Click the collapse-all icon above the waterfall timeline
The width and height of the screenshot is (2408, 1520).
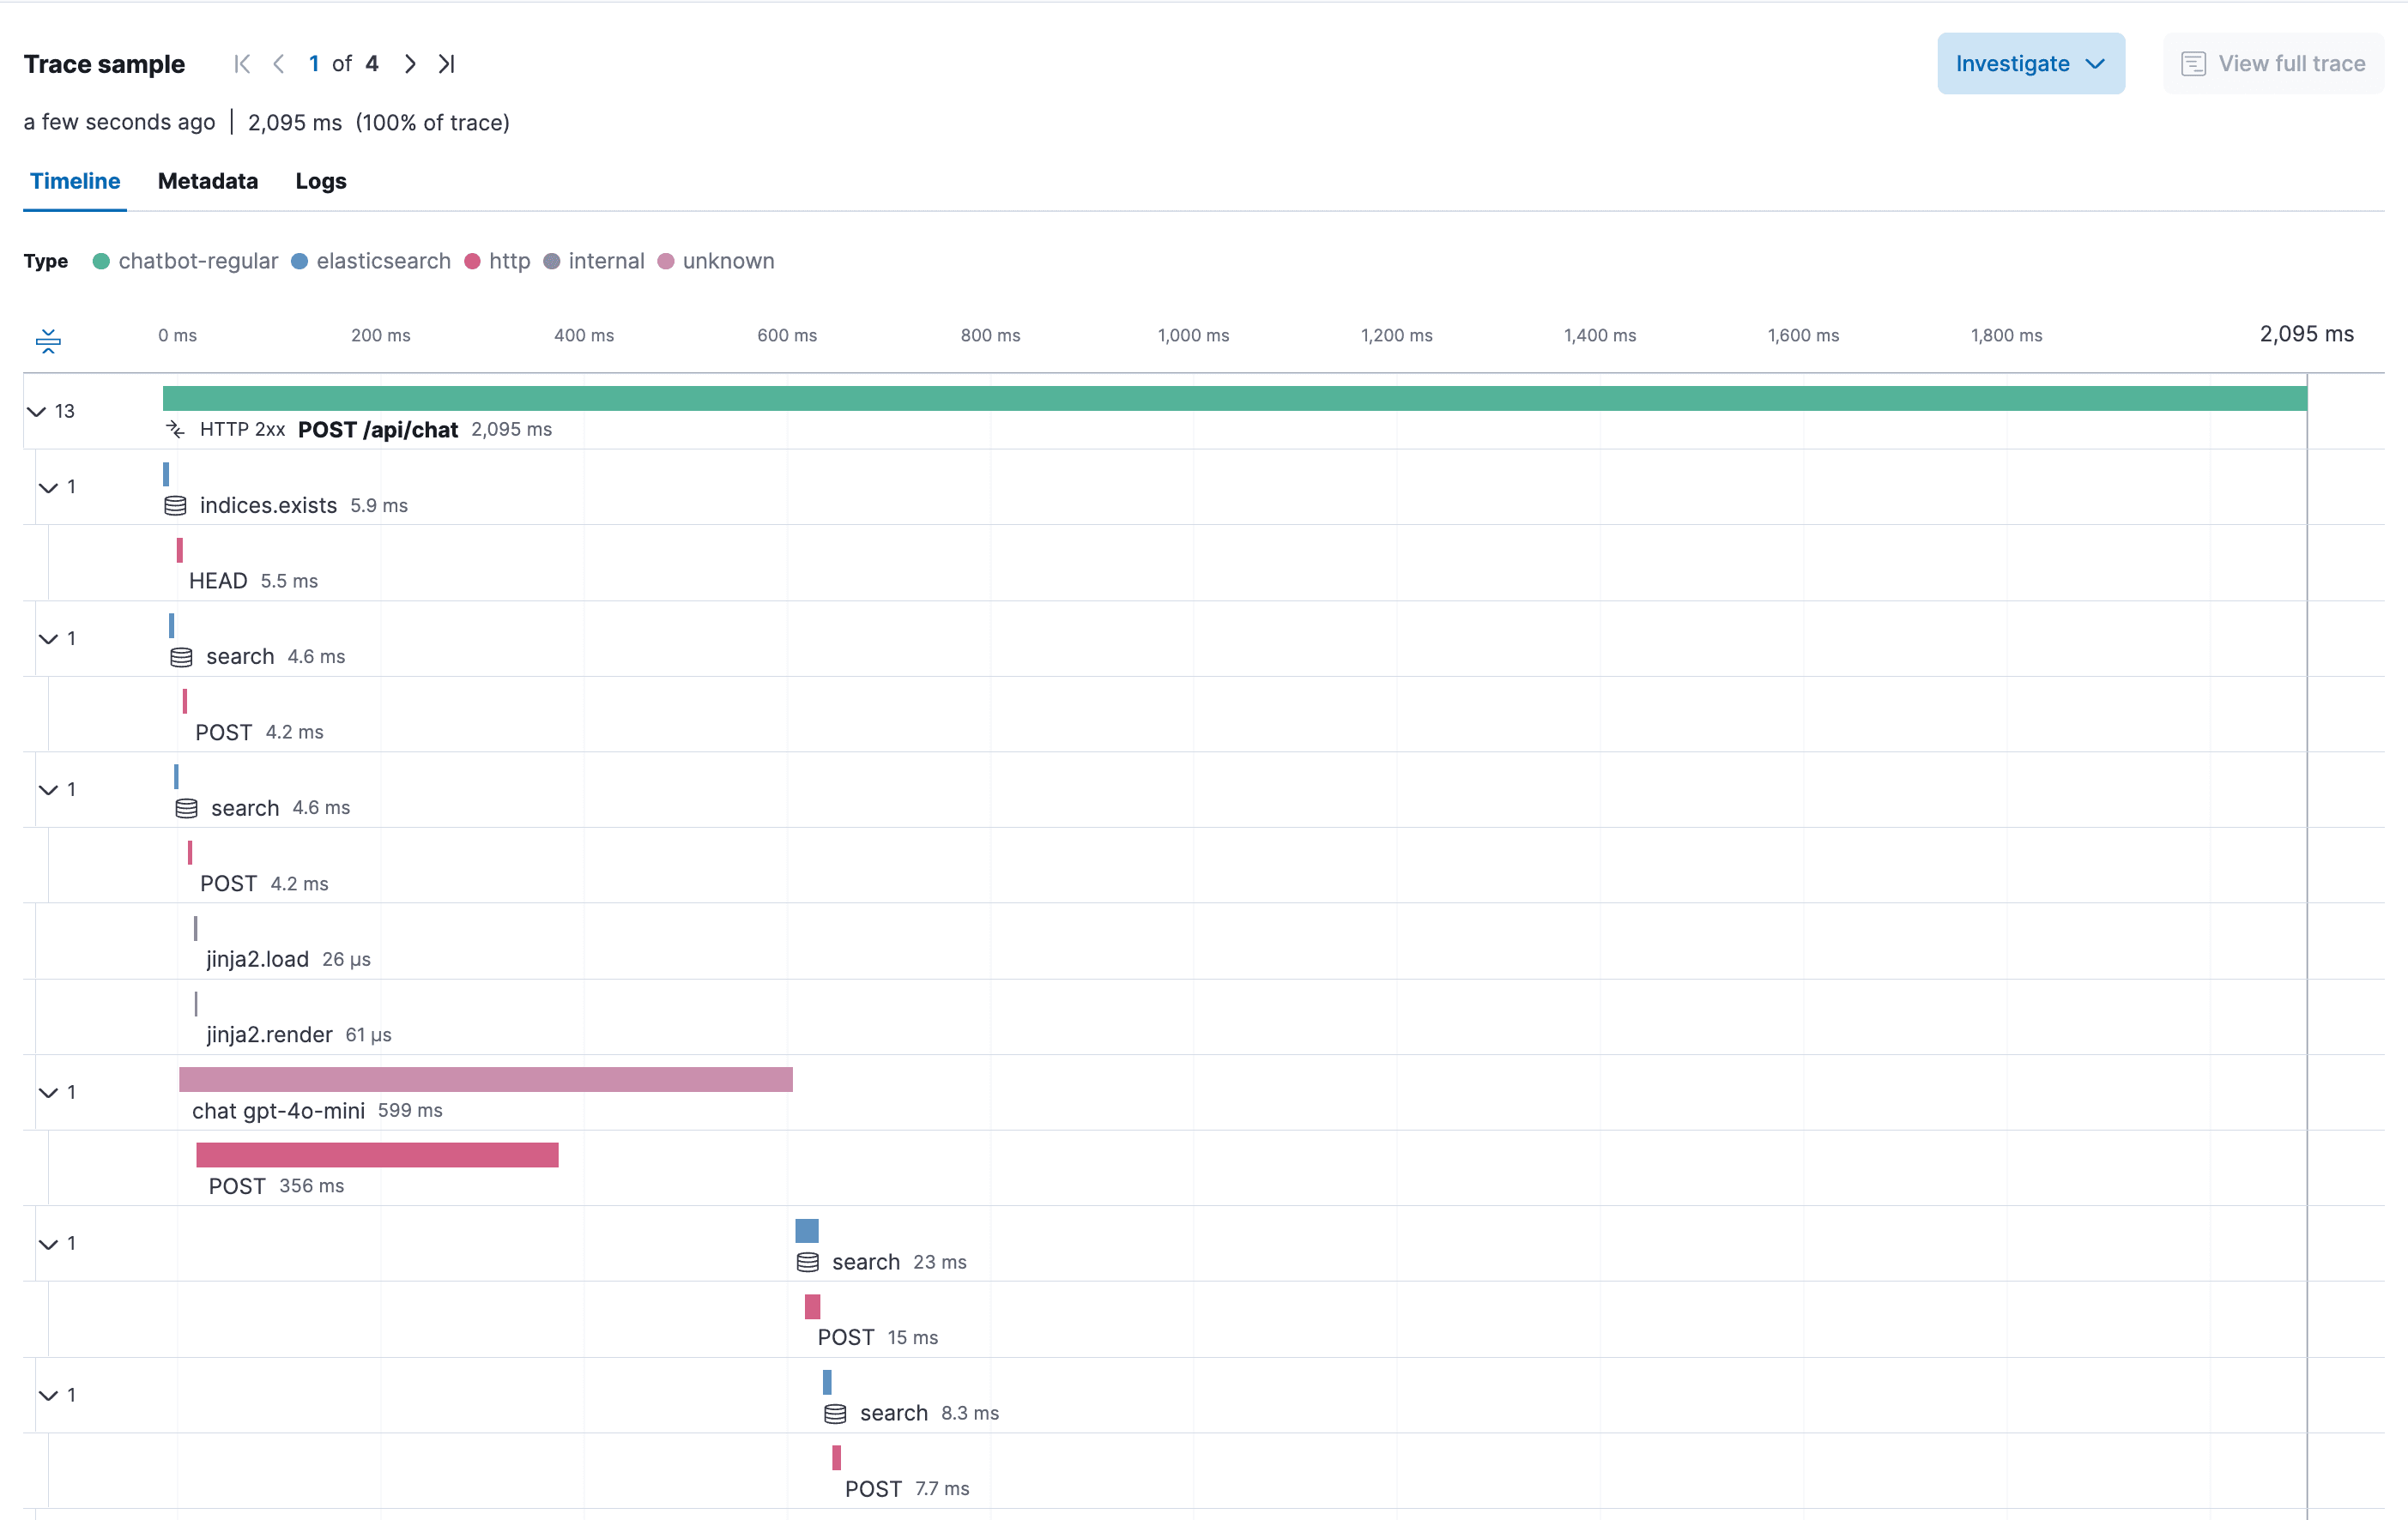(x=47, y=341)
